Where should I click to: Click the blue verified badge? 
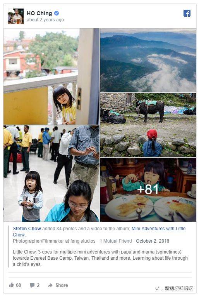coord(57,13)
